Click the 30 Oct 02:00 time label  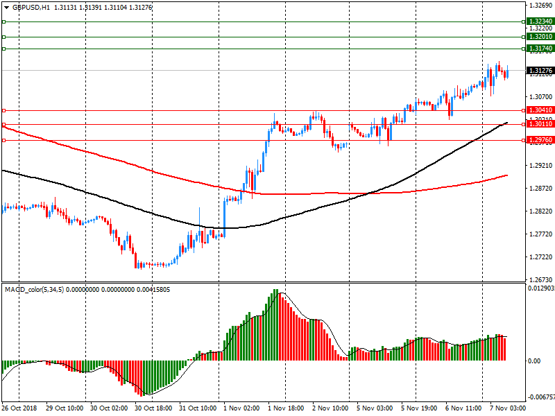pos(109,408)
